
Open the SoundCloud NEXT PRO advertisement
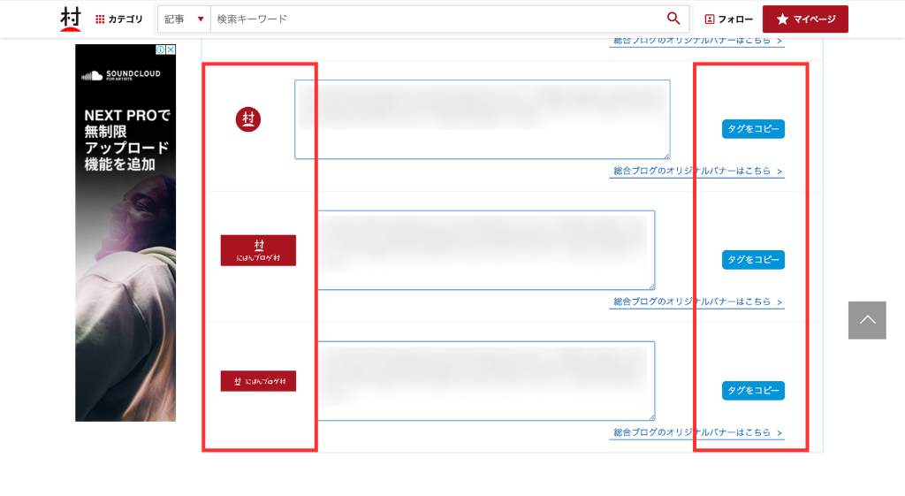[125, 239]
